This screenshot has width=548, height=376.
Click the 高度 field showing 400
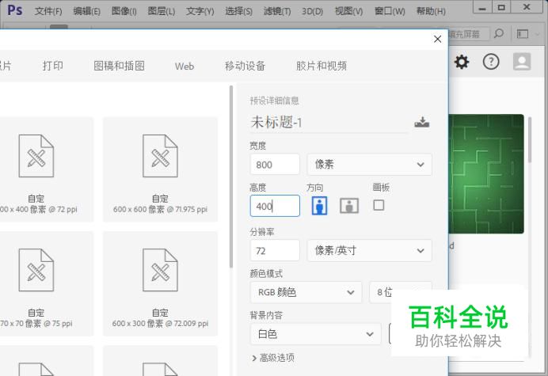click(x=275, y=206)
